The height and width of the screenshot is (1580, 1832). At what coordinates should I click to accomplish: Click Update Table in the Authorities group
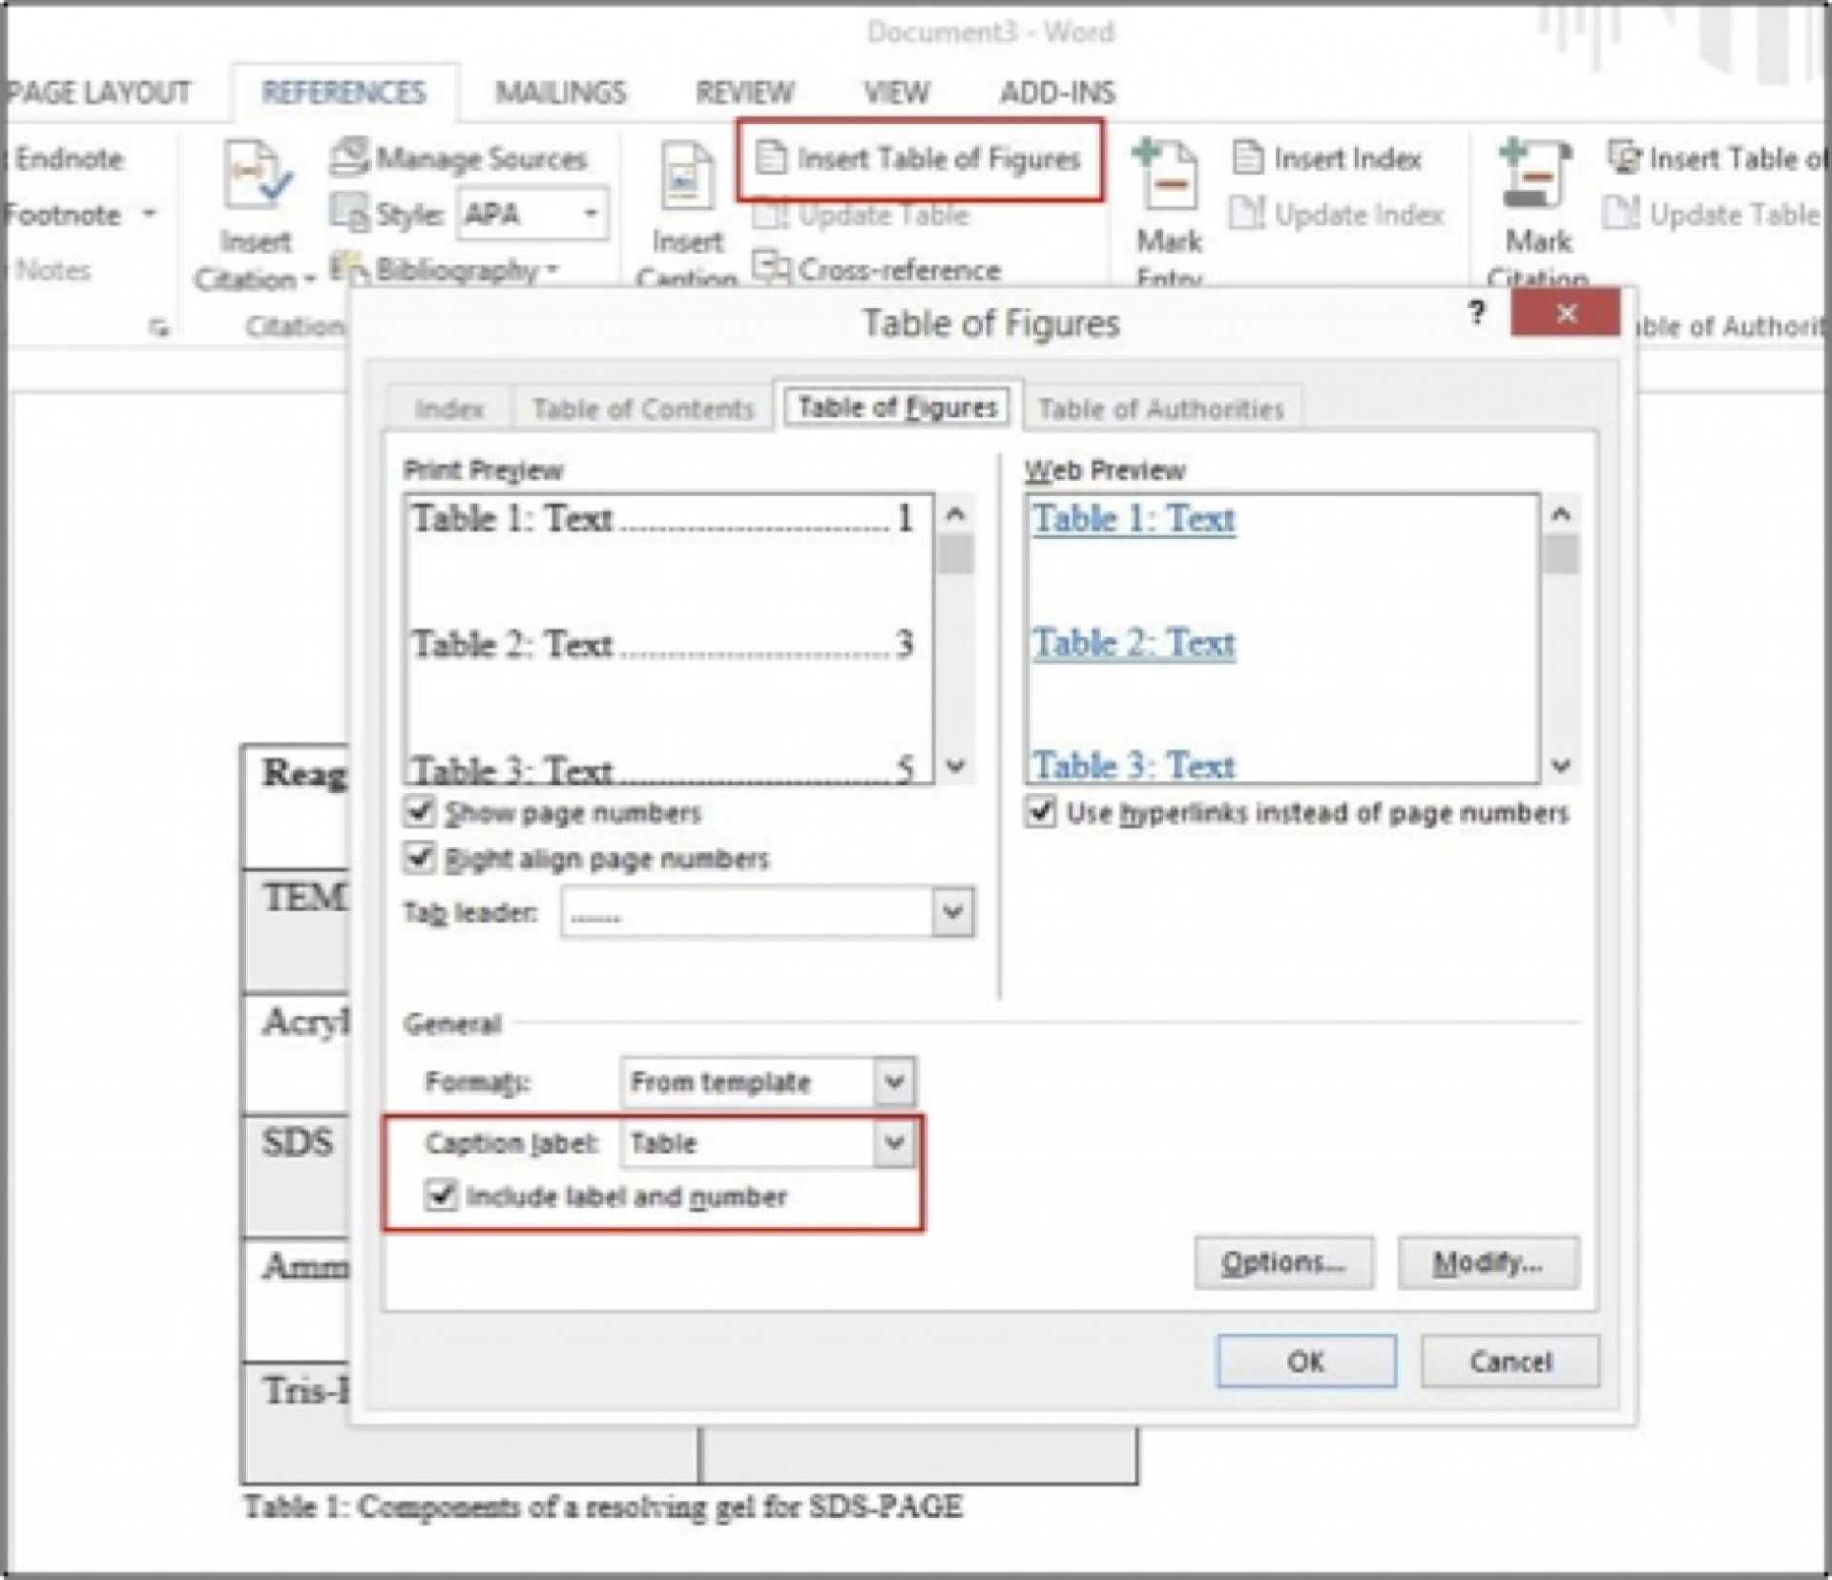pos(1713,215)
